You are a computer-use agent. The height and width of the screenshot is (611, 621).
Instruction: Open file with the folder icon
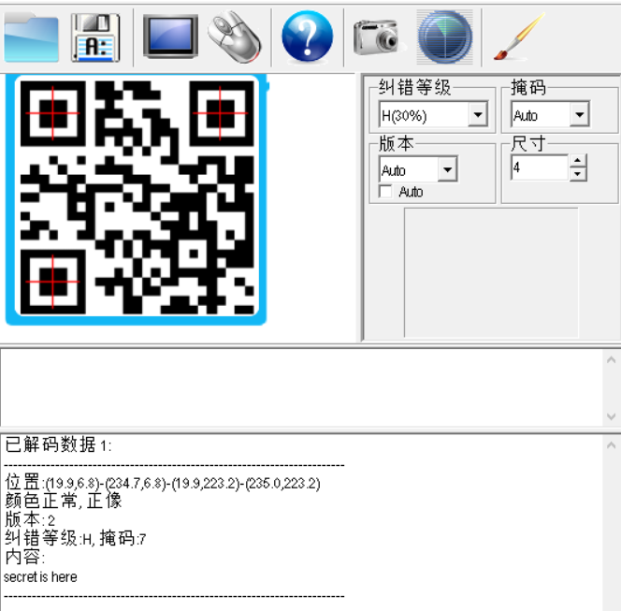(31, 36)
